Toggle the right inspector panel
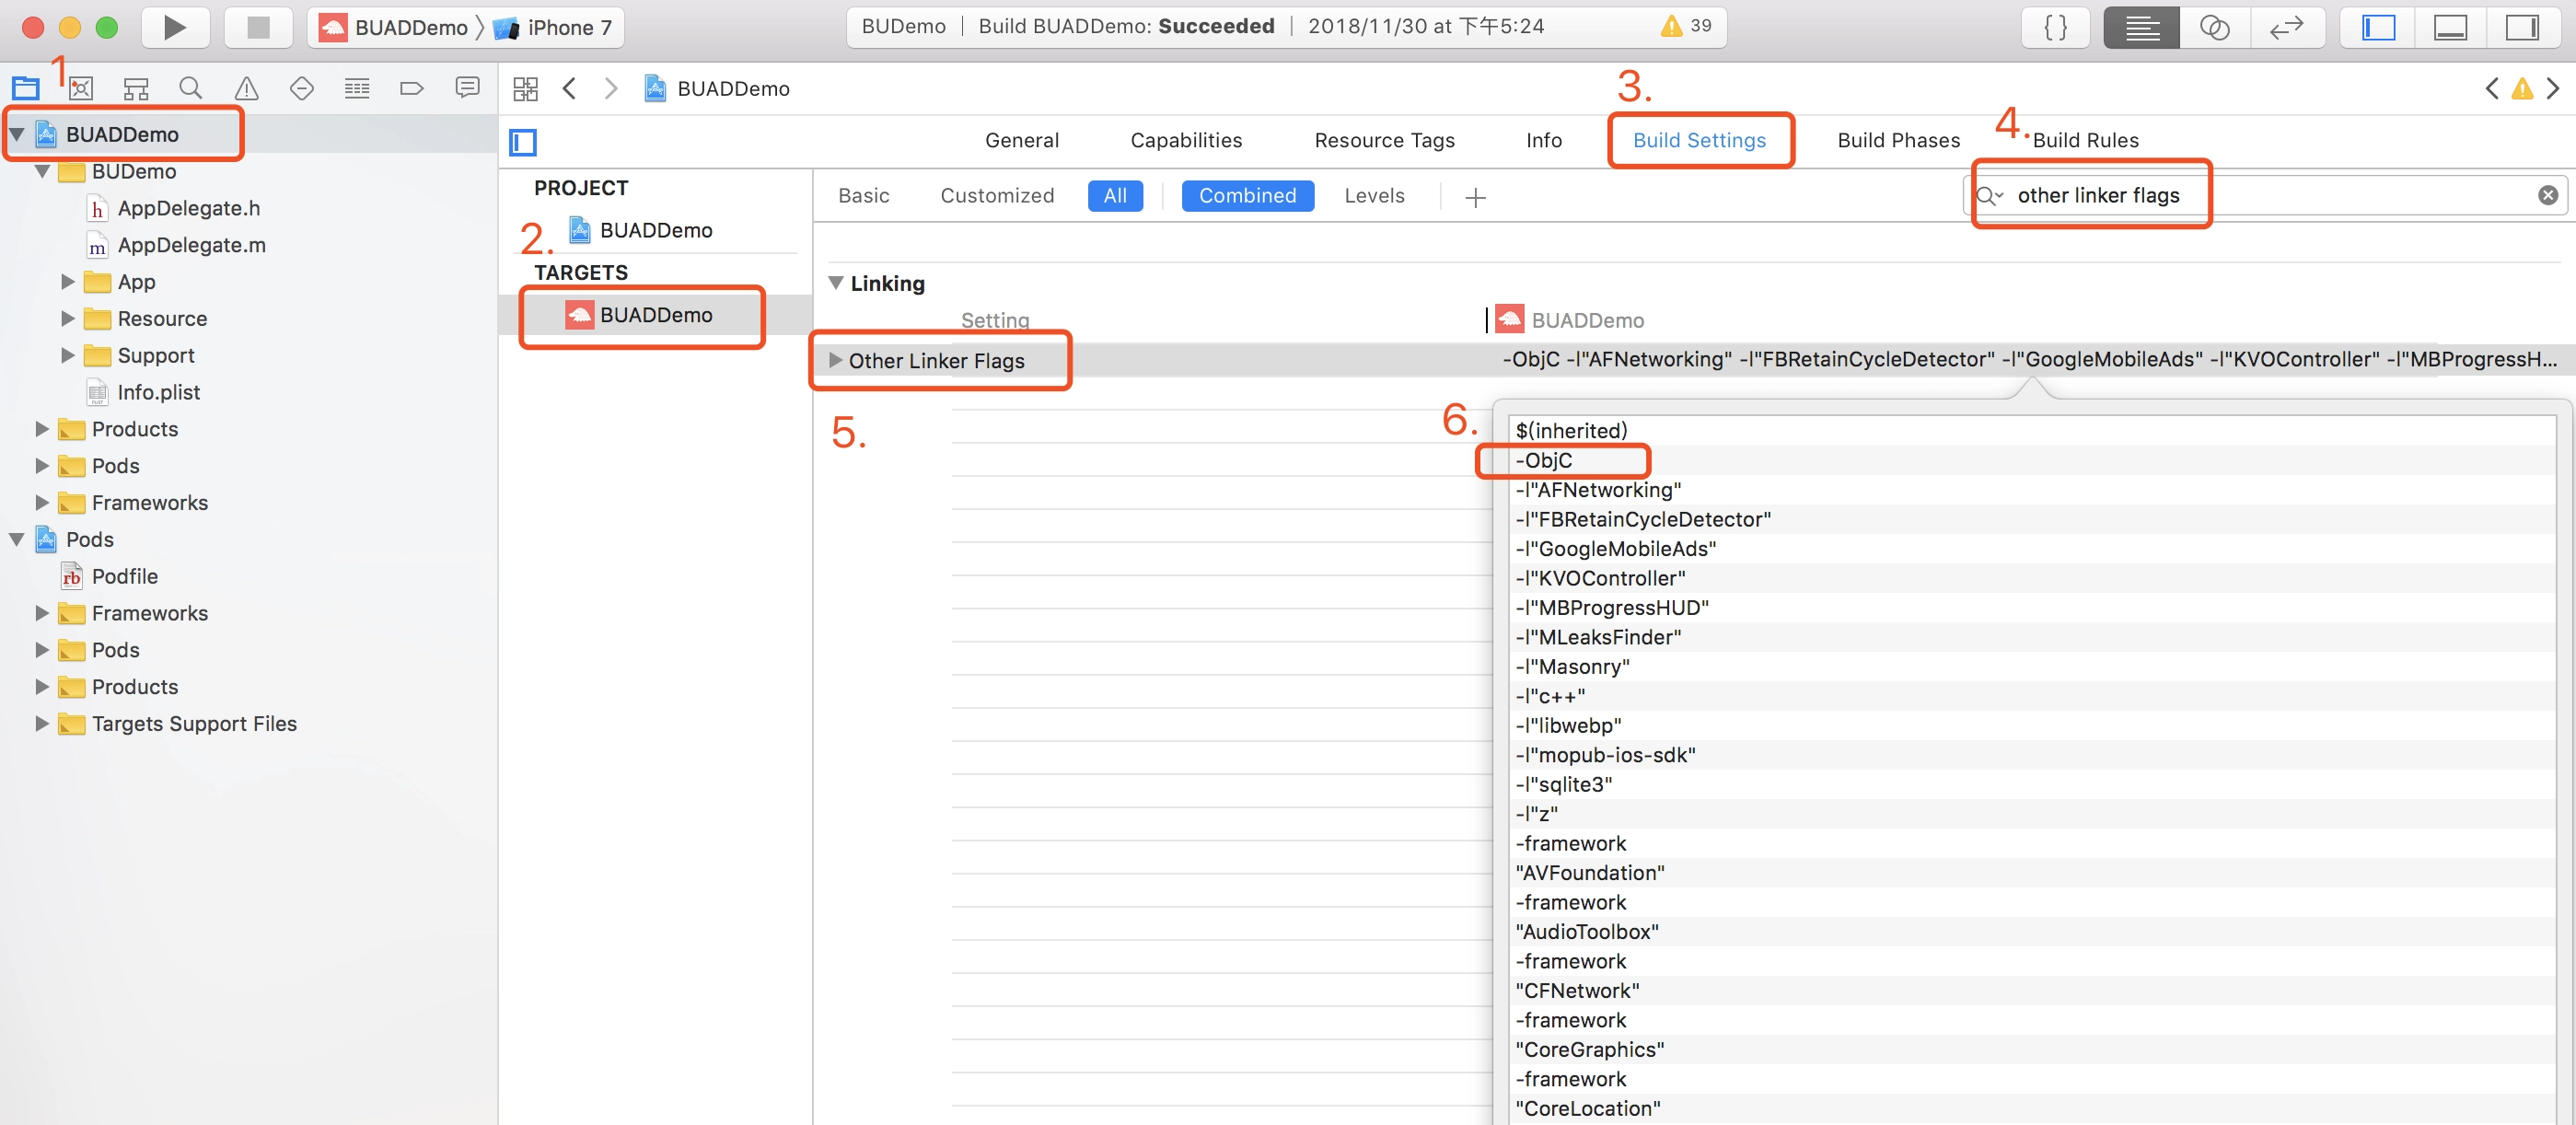 (2523, 27)
